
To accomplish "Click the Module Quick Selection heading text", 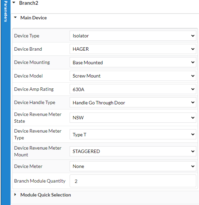I will click(x=46, y=195).
